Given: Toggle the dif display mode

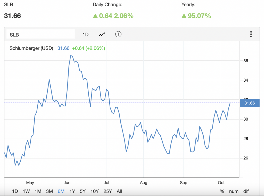Looking at the screenshot, I should click(x=246, y=191).
